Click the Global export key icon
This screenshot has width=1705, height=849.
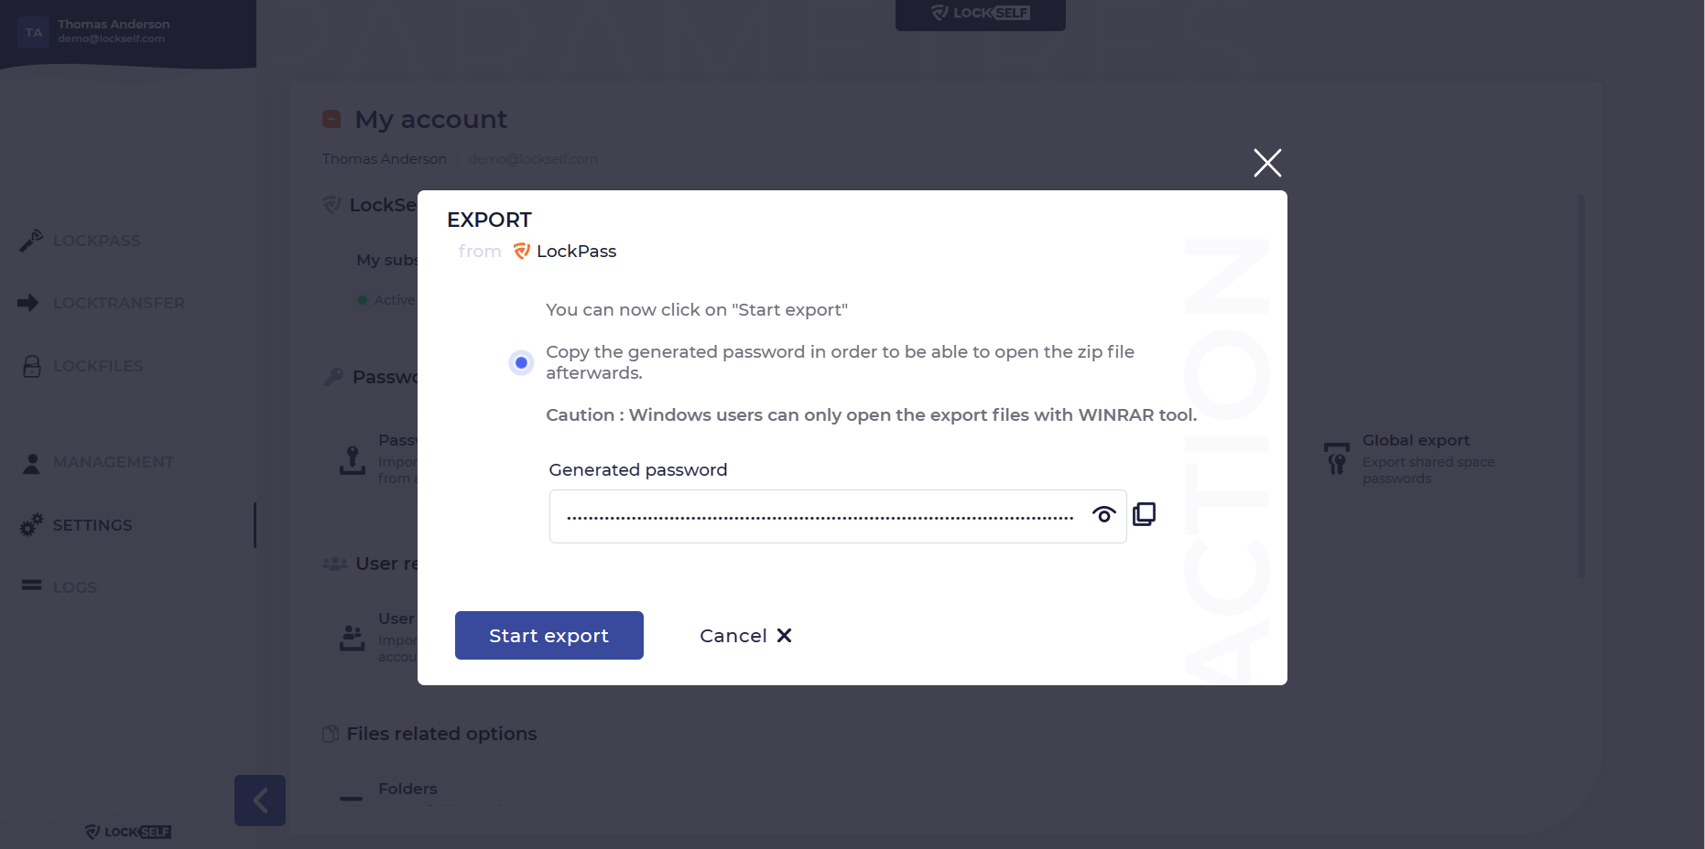click(x=1336, y=457)
